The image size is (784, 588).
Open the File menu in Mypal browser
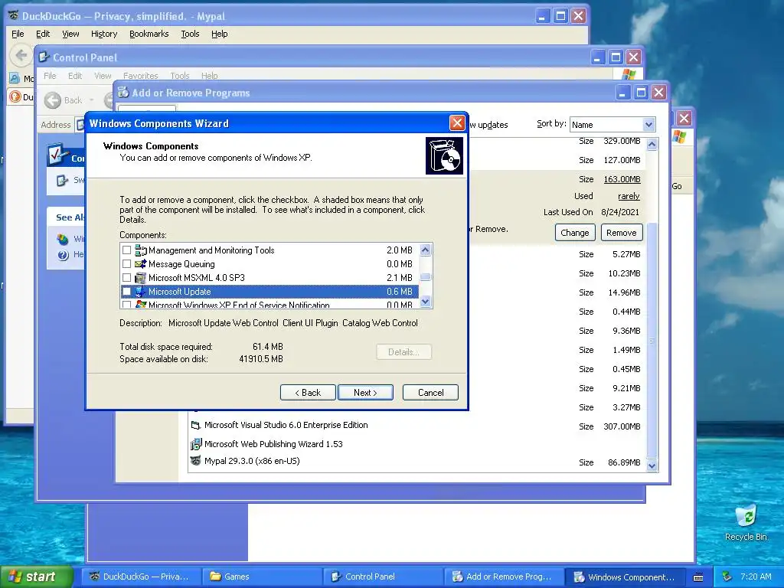(18, 34)
